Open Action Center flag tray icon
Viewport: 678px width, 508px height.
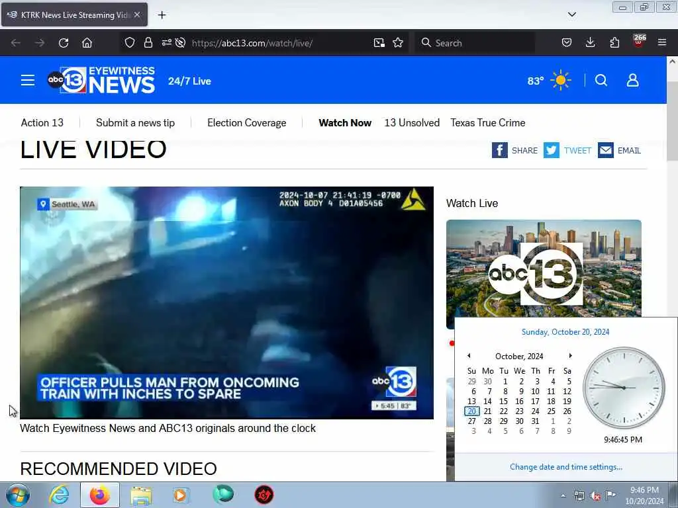click(x=610, y=495)
